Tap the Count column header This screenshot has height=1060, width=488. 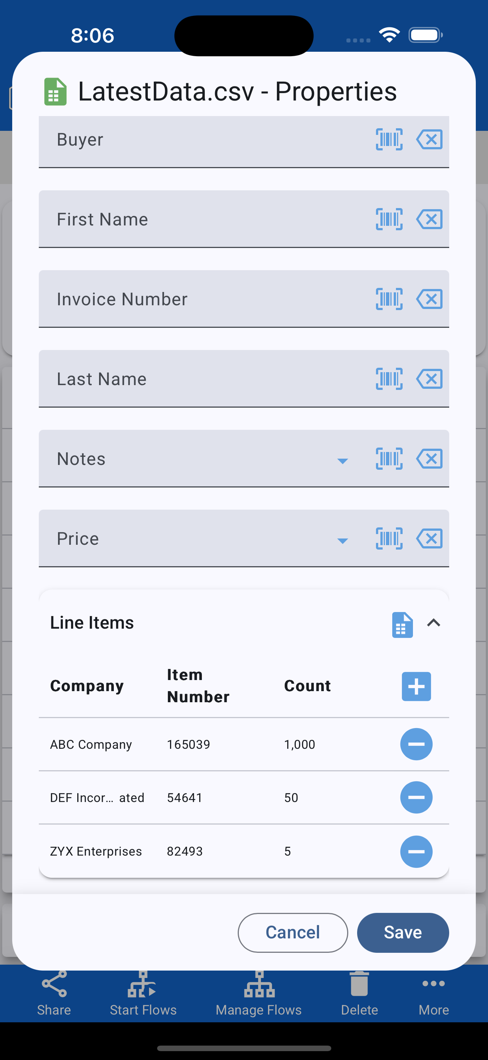(x=307, y=686)
